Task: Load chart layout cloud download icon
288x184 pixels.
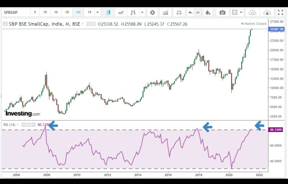Action: pos(253,13)
